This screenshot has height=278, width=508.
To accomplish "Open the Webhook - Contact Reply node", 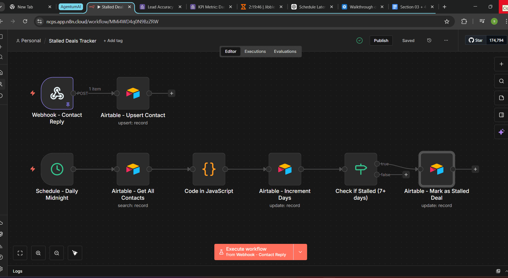I will [57, 93].
